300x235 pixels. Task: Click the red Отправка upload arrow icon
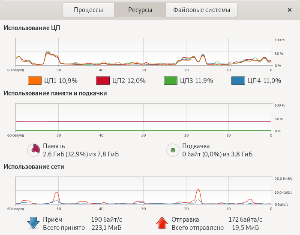pos(162,223)
